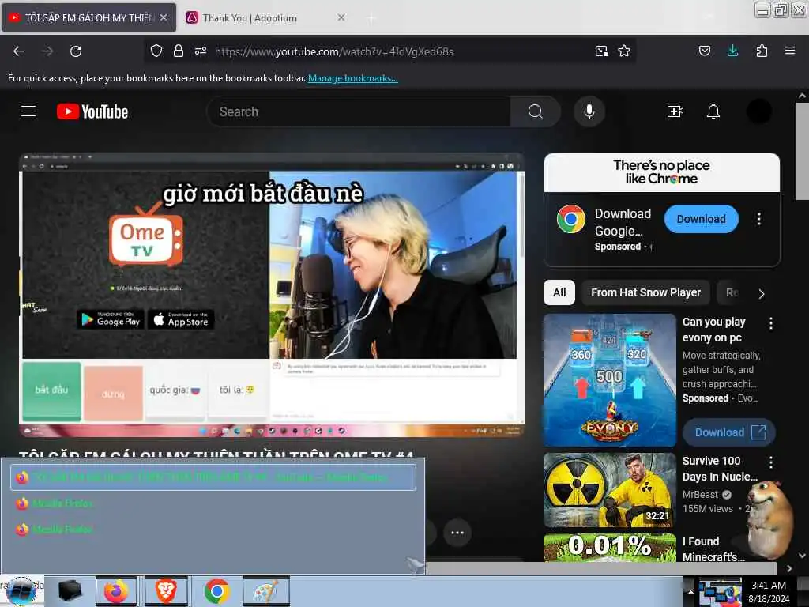Open the Create video icon
This screenshot has height=607, width=809.
pos(675,111)
